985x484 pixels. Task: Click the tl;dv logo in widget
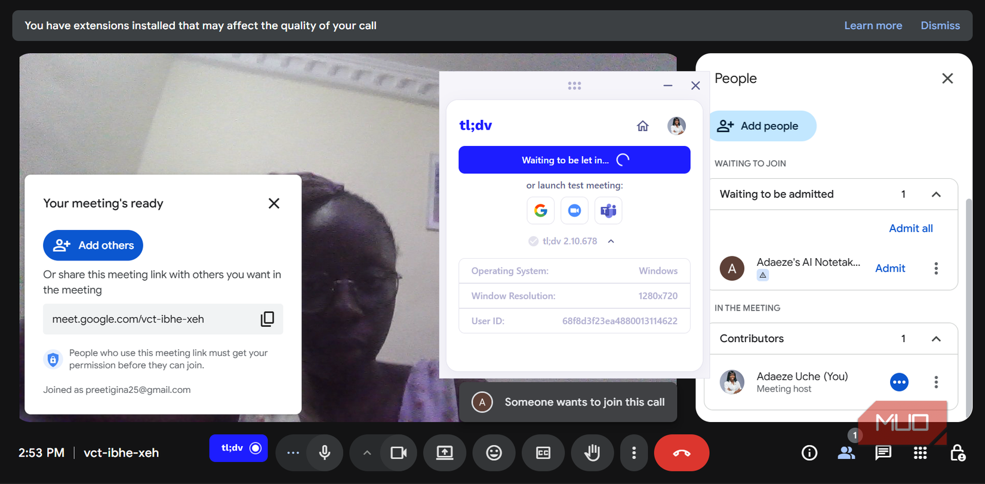[x=476, y=125]
